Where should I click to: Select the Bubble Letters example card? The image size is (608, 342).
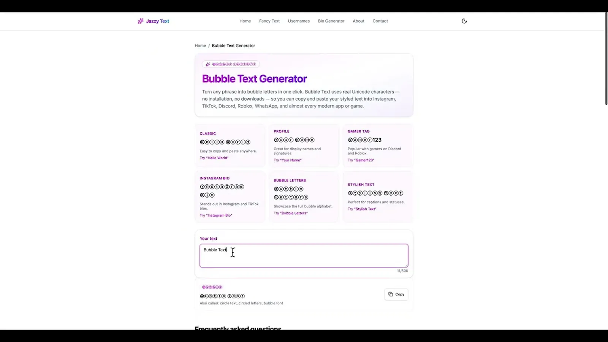click(304, 196)
